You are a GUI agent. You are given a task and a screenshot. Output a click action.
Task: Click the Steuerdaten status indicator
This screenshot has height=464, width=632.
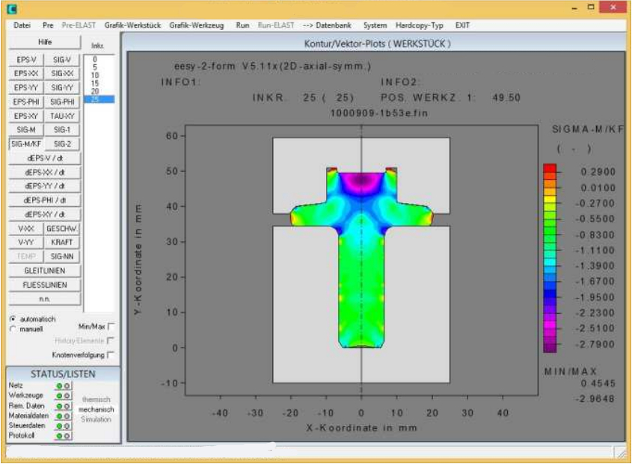click(x=63, y=425)
